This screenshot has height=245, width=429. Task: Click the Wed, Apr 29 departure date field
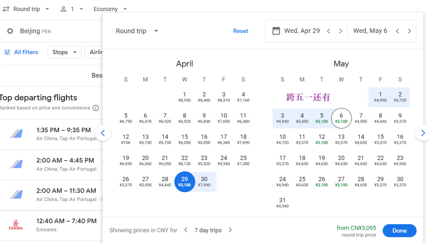[x=302, y=31]
